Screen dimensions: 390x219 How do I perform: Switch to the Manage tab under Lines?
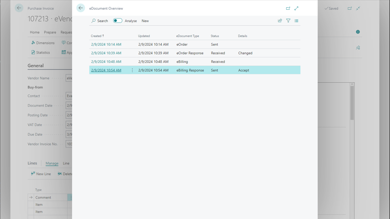[x=52, y=164]
